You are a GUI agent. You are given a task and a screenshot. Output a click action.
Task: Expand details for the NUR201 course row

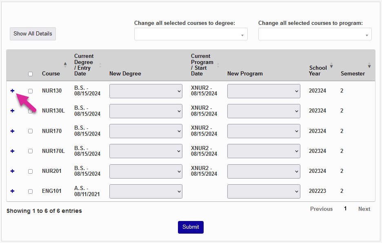(x=12, y=171)
